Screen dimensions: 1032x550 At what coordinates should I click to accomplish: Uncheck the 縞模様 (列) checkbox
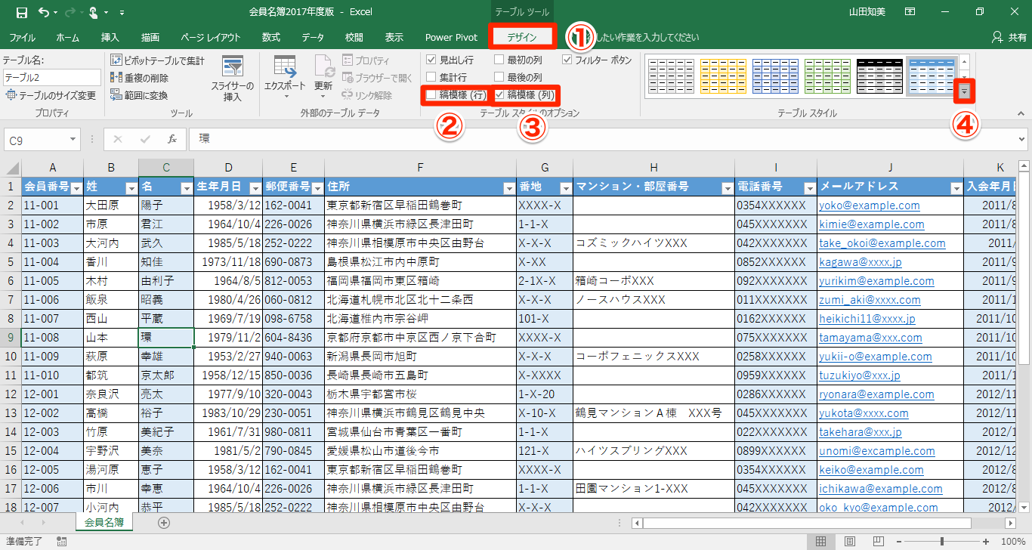[499, 95]
